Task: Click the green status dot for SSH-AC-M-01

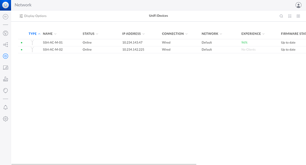Action: (21, 42)
